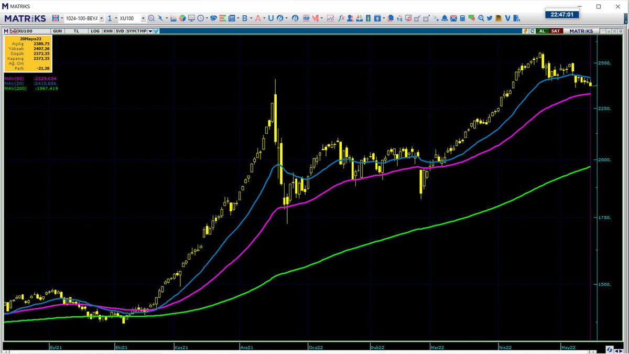Expand the arrow after the clock icon
Screen dimensions: 629x354
(x=207, y=18)
